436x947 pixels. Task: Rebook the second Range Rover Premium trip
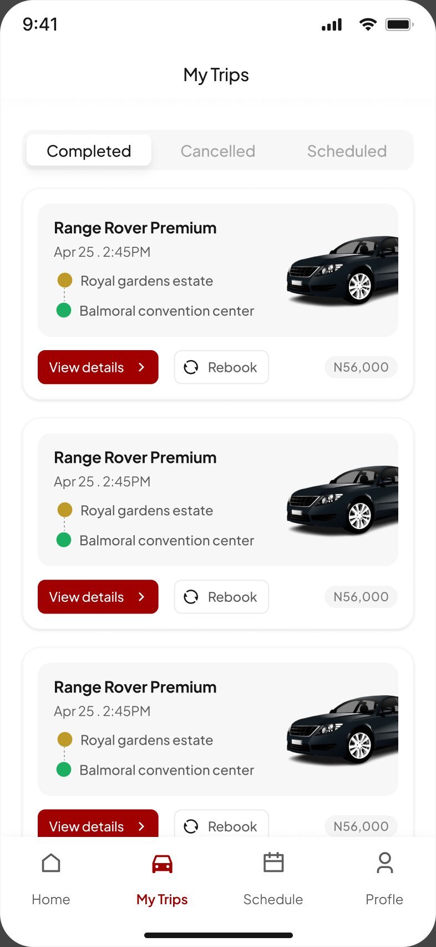click(221, 597)
